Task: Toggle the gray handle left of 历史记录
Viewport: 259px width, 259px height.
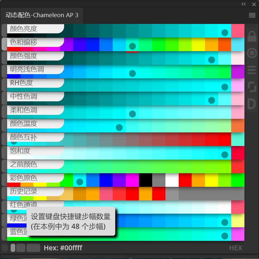Action: pyautogui.click(x=4, y=193)
